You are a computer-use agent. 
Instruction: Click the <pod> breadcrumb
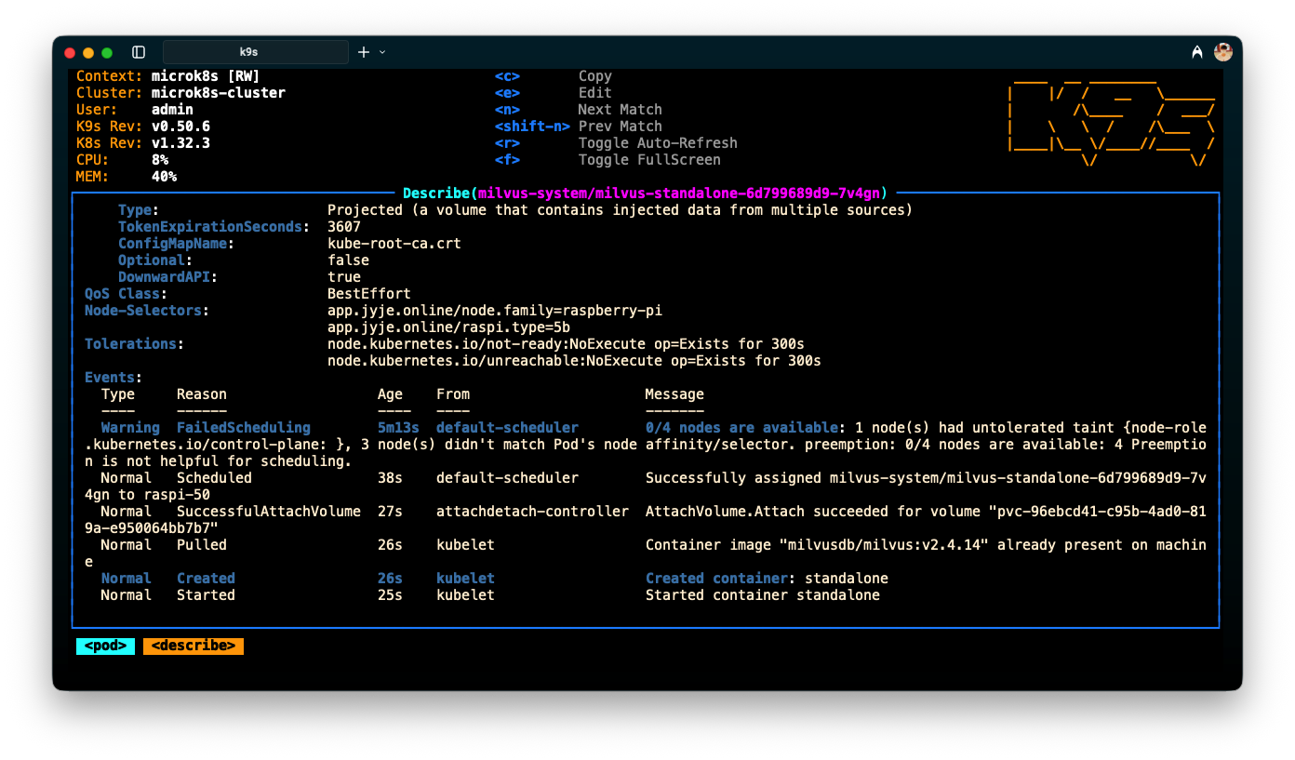point(105,646)
